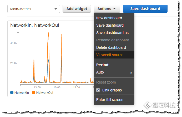Screen dimensions: 182x117
Task: Click the blue Save dashboard button
Action: pos(145,9)
